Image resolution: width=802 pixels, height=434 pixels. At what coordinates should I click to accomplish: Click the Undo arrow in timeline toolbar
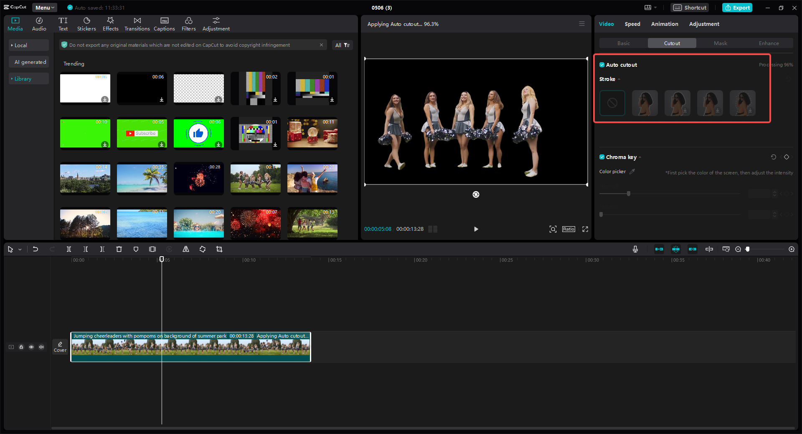click(36, 249)
